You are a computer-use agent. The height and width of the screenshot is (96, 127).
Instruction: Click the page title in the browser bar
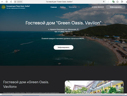click(x=59, y=2)
